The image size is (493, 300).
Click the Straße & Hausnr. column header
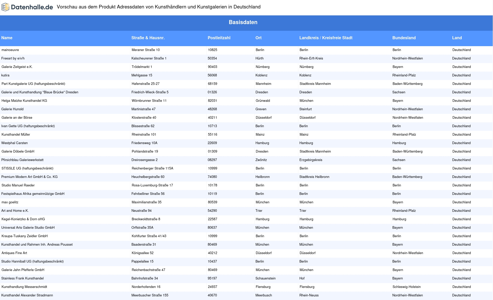point(148,38)
